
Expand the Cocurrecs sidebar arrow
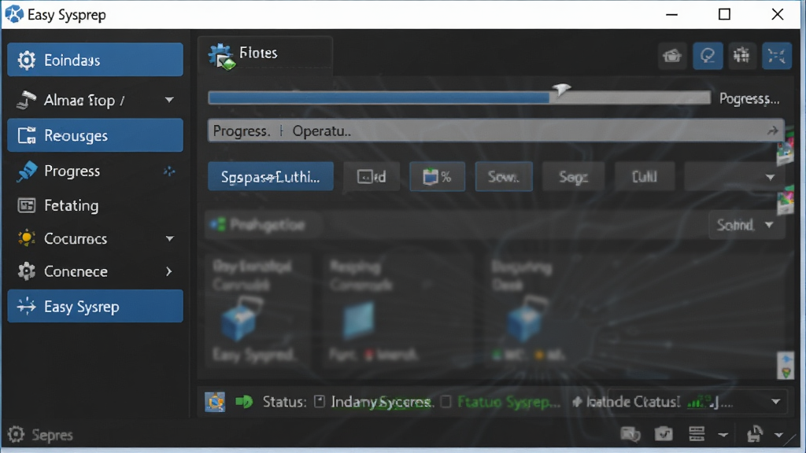coord(170,238)
